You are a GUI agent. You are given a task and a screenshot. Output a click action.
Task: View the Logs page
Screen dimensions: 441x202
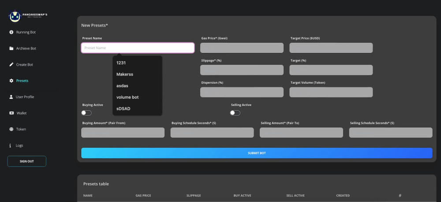19,146
